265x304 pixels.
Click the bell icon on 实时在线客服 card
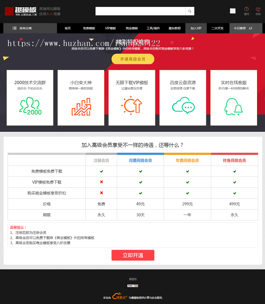234,106
